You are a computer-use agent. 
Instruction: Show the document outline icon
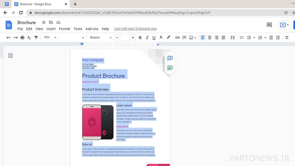tap(10, 55)
